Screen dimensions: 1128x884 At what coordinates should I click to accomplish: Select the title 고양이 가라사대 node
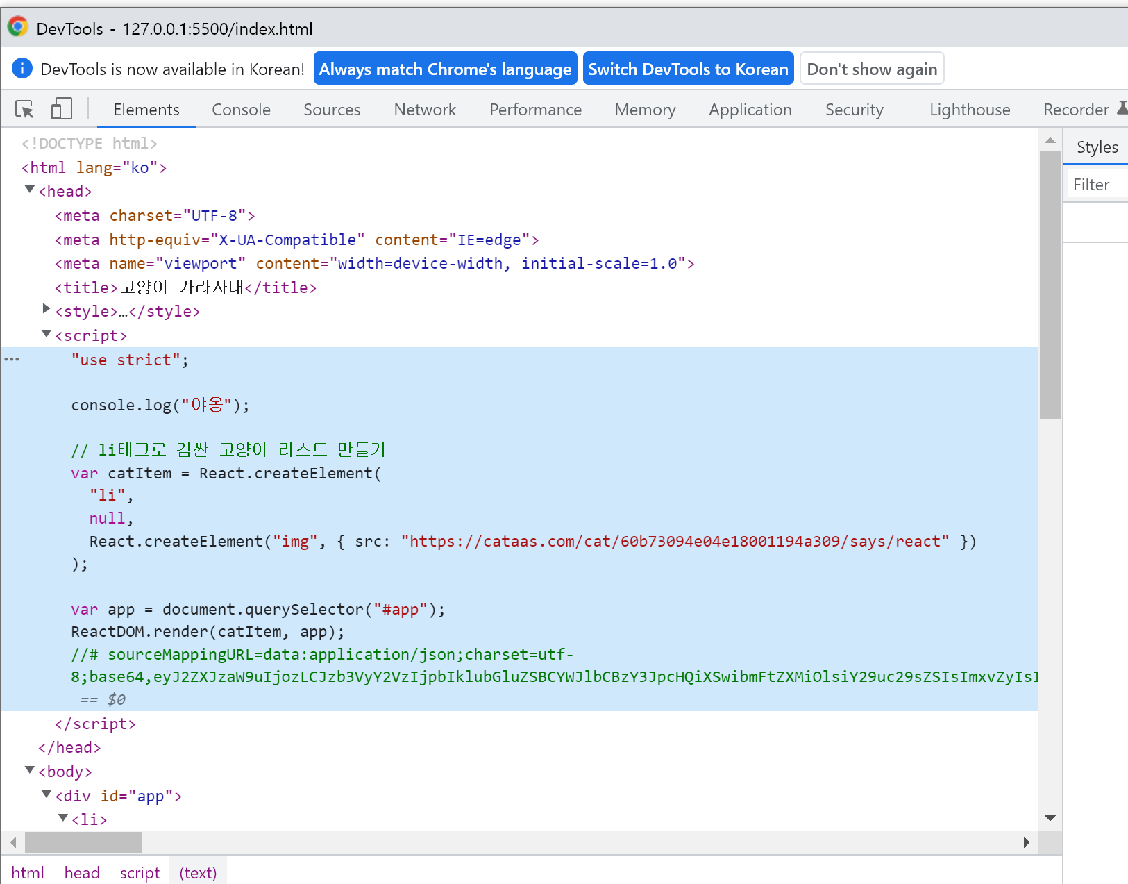(x=185, y=287)
